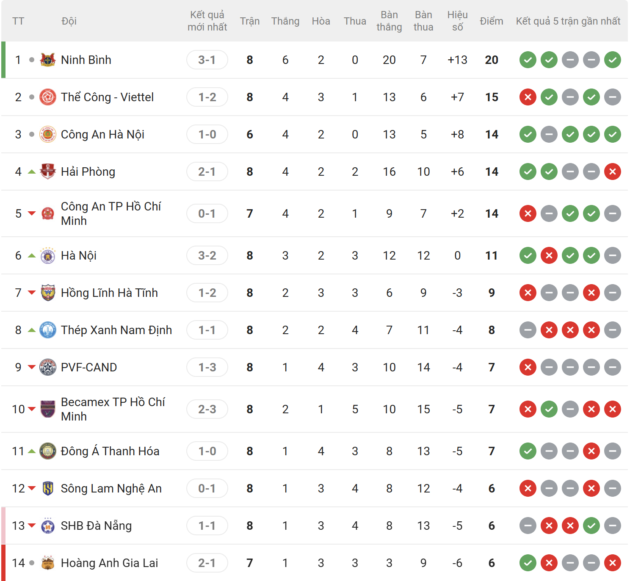Click Đông Á Thanh Hóa's green win indicator
The width and height of the screenshot is (630, 581).
tap(528, 451)
